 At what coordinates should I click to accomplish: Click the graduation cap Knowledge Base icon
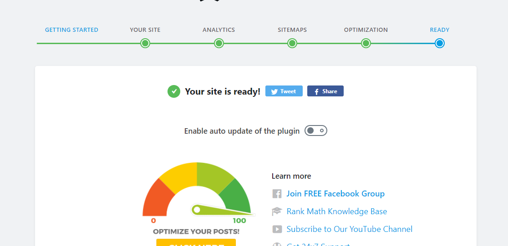click(277, 211)
